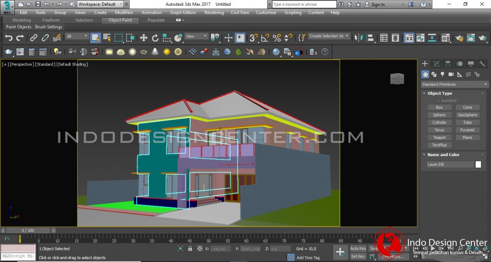The width and height of the screenshot is (491, 262).
Task: Click the object name field Layer:D8
Action: 450,164
